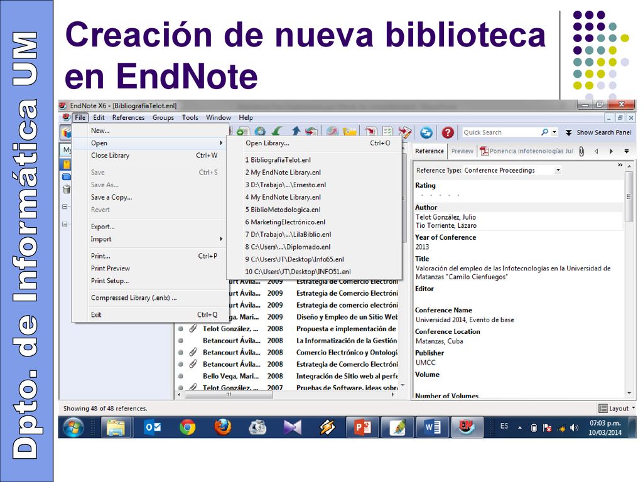Open the Trash group icon
This screenshot has width=643, height=482.
66,190
